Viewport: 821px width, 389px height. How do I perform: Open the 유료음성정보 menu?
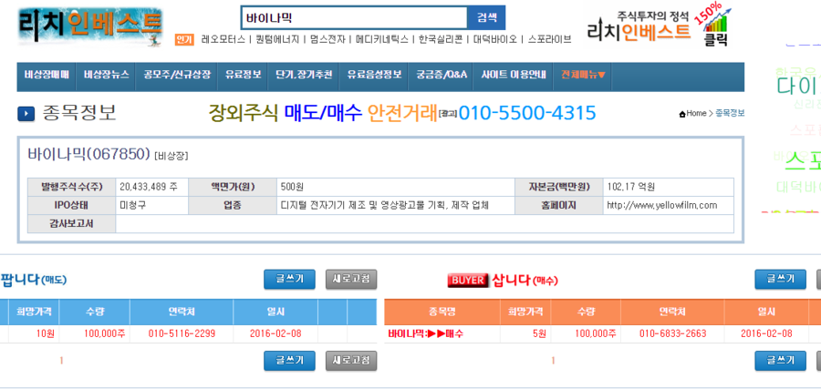point(374,74)
